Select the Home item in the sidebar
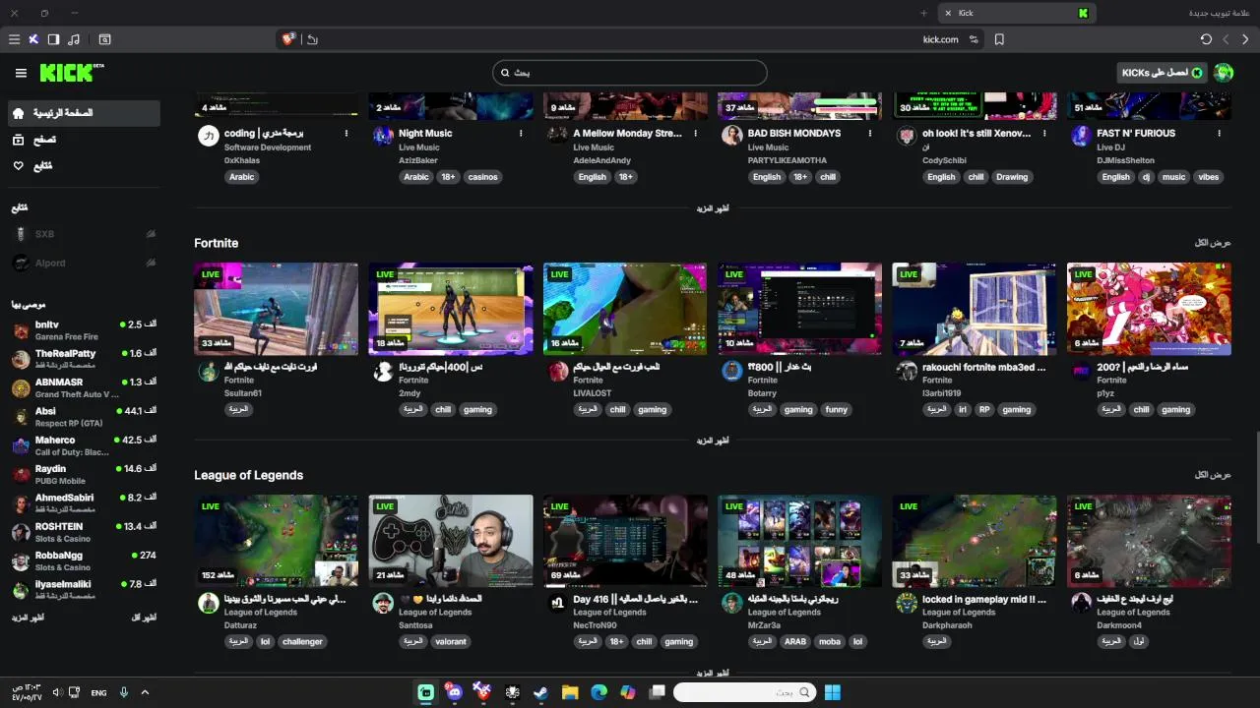This screenshot has height=708, width=1260. 84,113
